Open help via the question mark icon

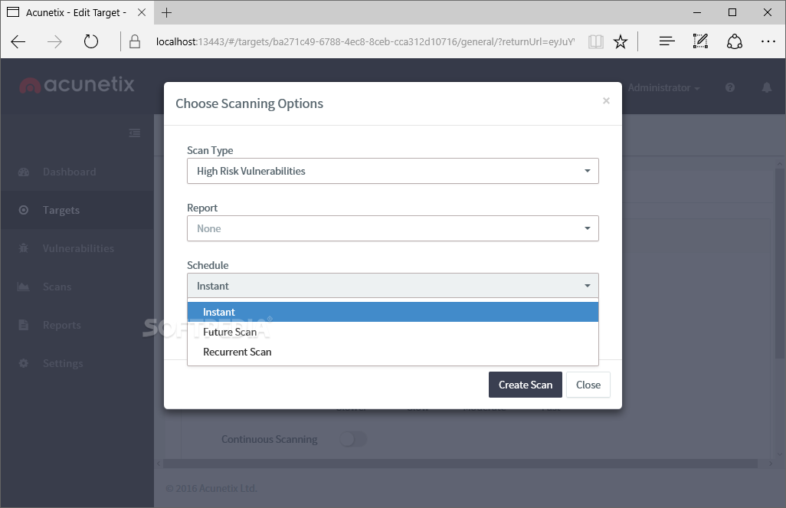tap(730, 88)
